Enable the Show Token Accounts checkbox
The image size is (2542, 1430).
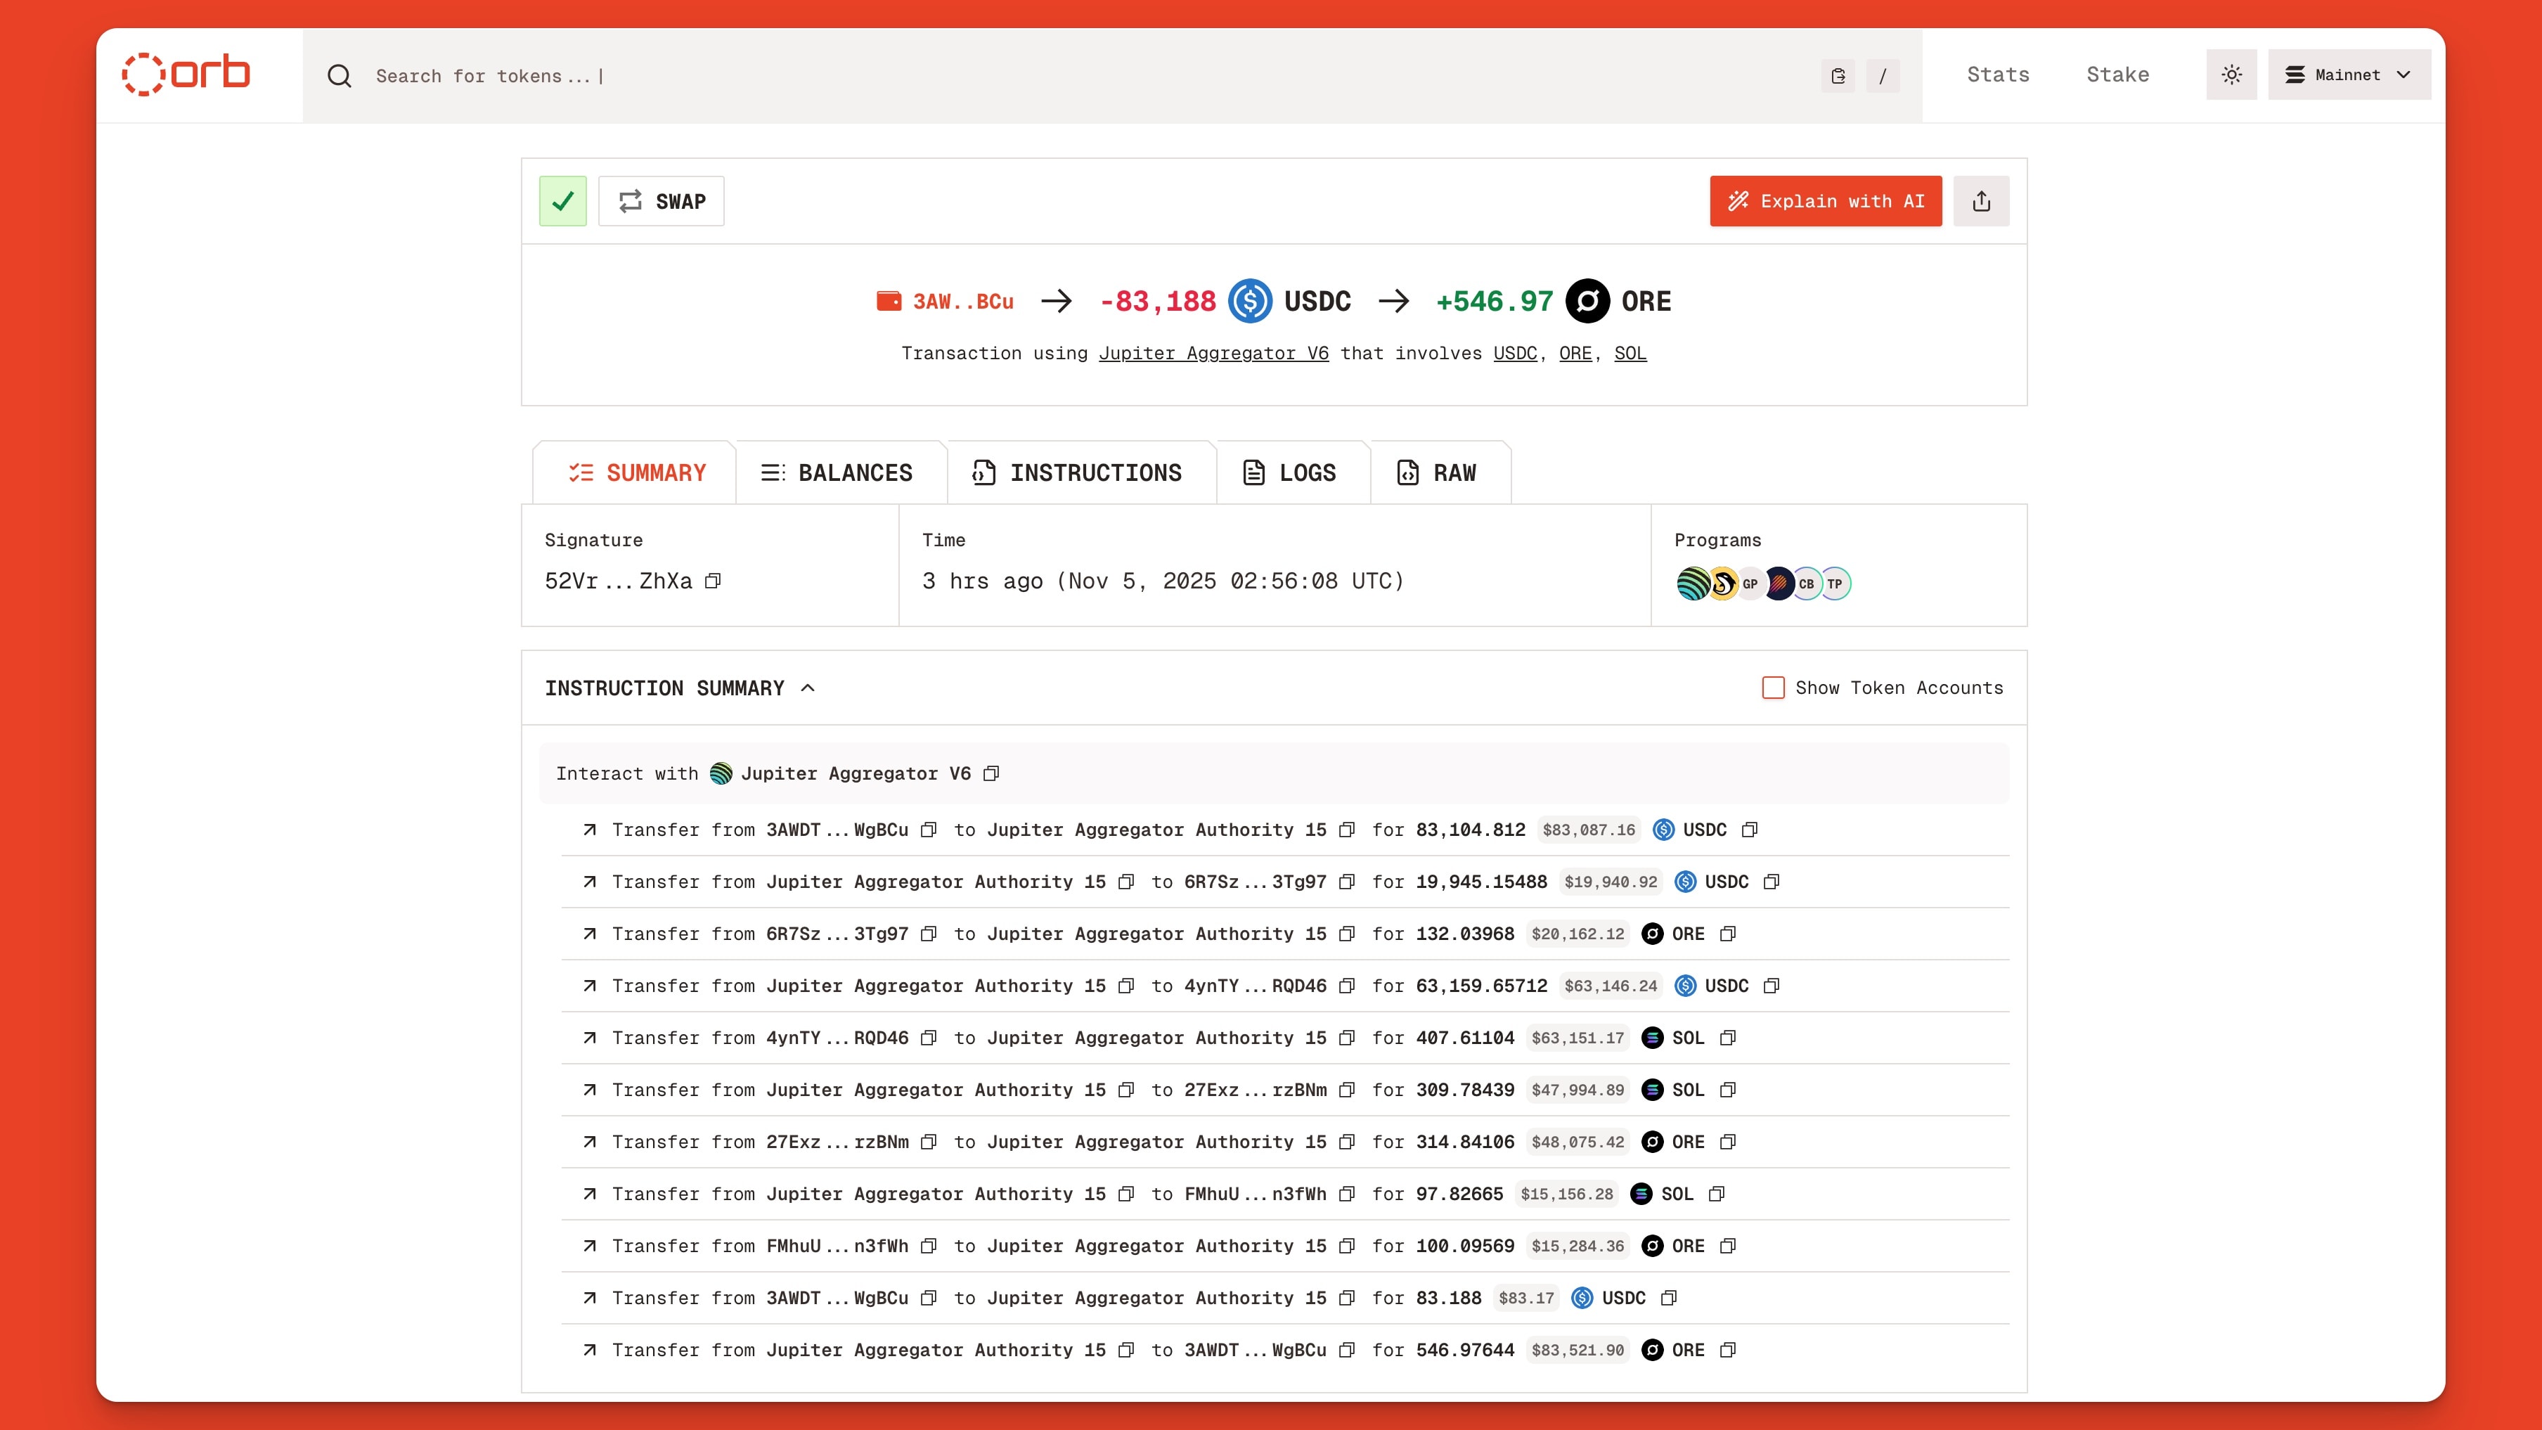pyautogui.click(x=1773, y=687)
